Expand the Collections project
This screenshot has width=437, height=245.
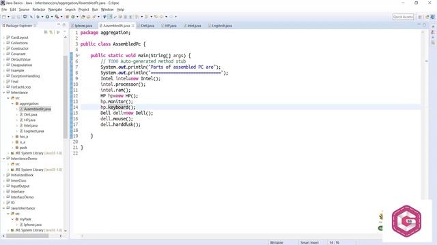tap(3, 43)
